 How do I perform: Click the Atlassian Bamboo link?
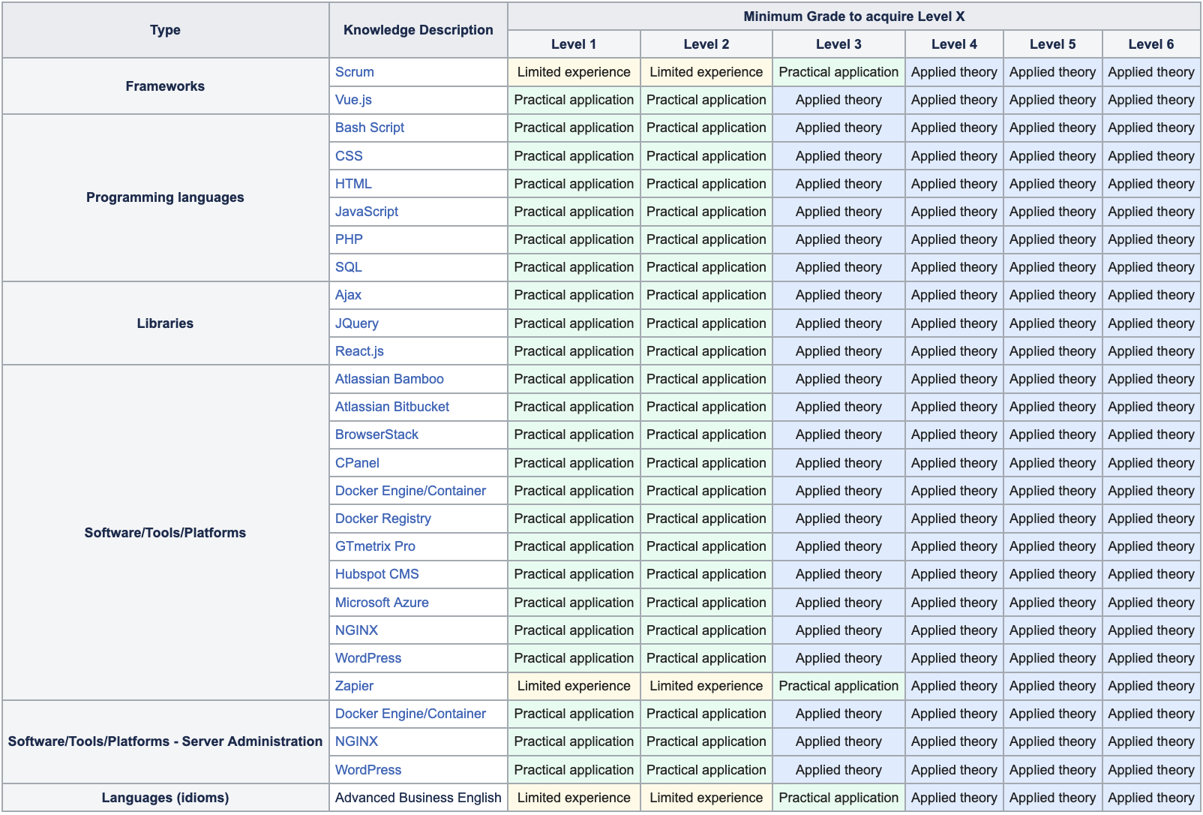[389, 379]
